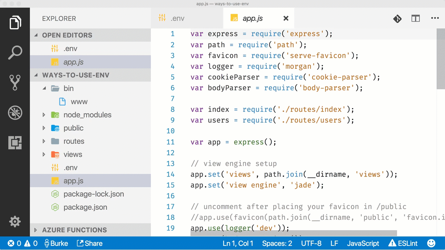Expand the node_modules folder

(x=44, y=115)
